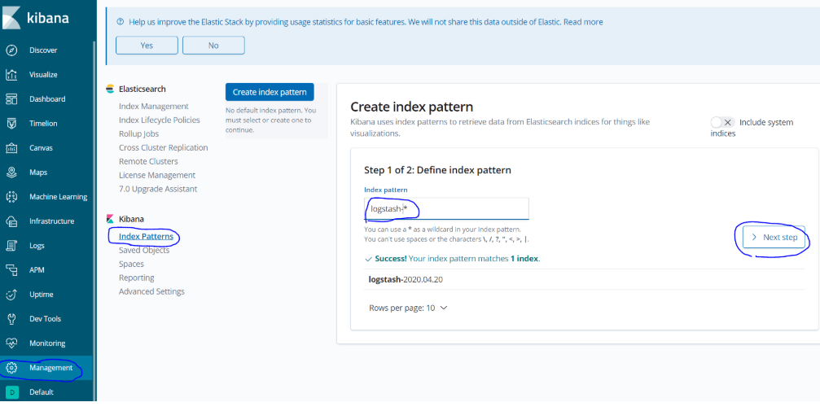Open Cross Cluster Replication link
Viewport: 820px width, 411px height.
(163, 147)
